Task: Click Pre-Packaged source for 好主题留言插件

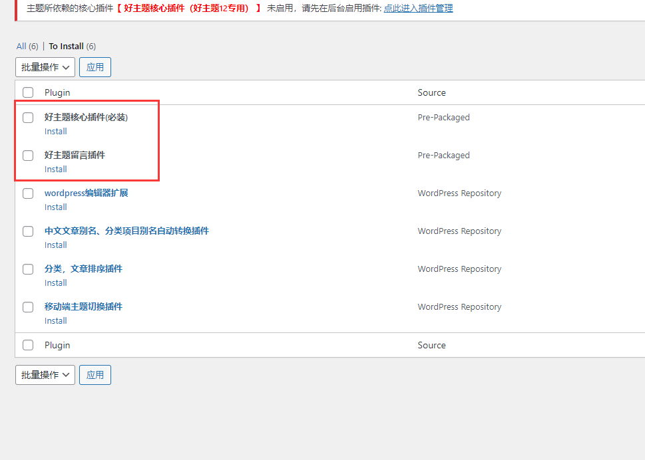Action: pyautogui.click(x=443, y=156)
